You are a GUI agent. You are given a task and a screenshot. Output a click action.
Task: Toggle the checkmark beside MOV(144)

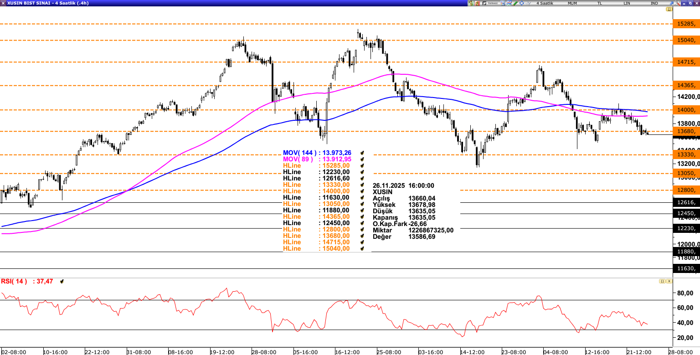click(x=361, y=153)
